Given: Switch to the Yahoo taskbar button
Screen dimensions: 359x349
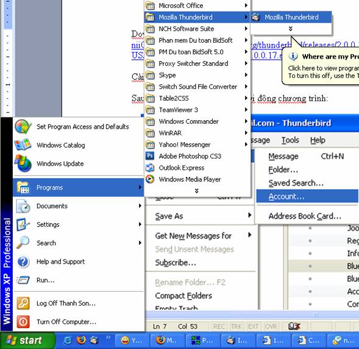Looking at the screenshot, I should 132,340.
